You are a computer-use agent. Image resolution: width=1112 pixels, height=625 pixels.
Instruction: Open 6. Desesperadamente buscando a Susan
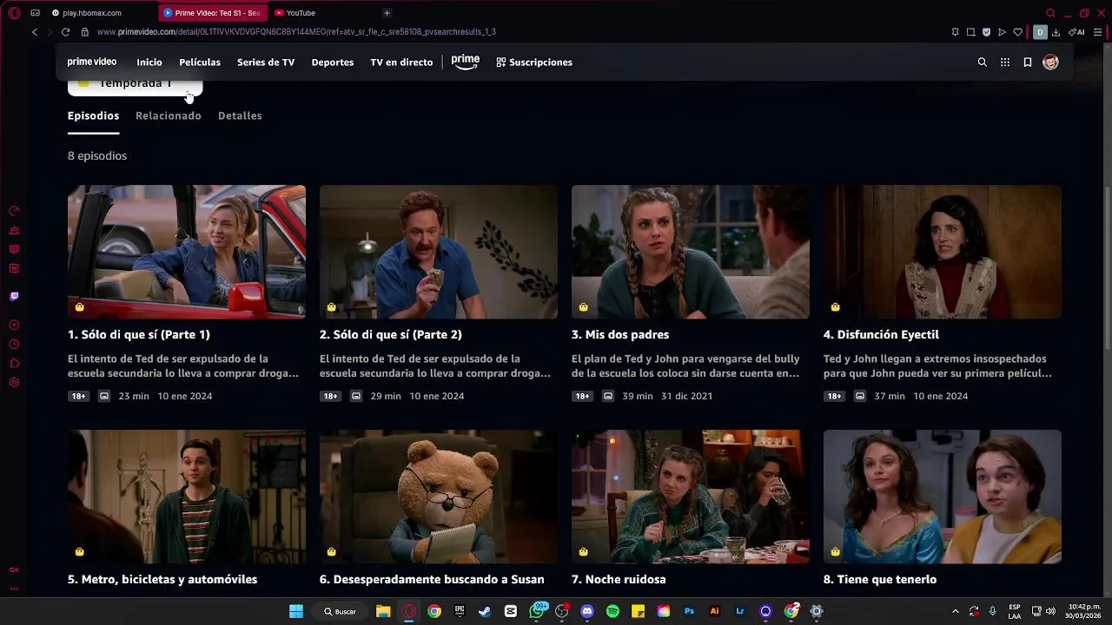tap(432, 579)
